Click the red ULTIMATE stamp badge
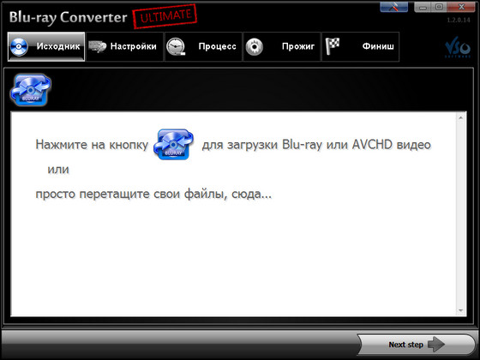The width and height of the screenshot is (480, 360). (165, 16)
